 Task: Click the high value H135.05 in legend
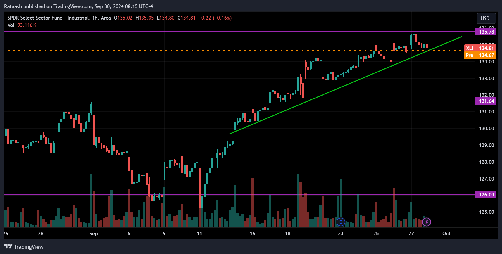pyautogui.click(x=144, y=18)
